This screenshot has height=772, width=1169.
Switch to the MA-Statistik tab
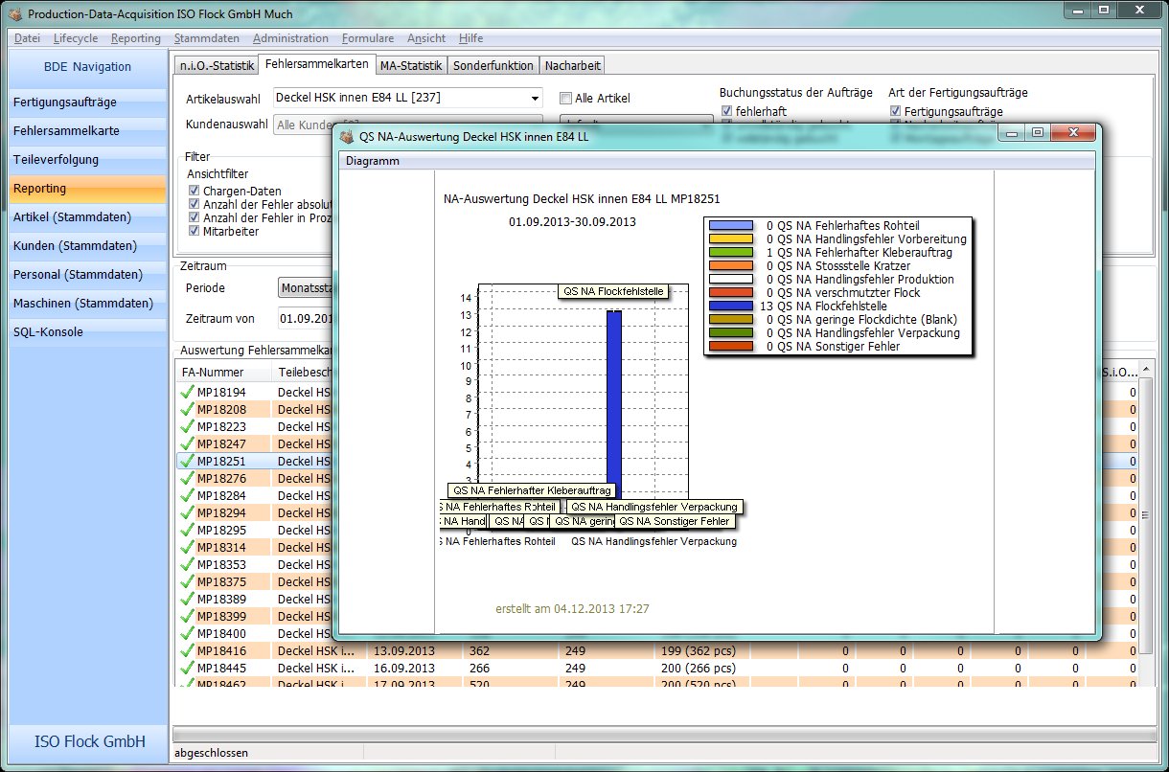pos(410,65)
